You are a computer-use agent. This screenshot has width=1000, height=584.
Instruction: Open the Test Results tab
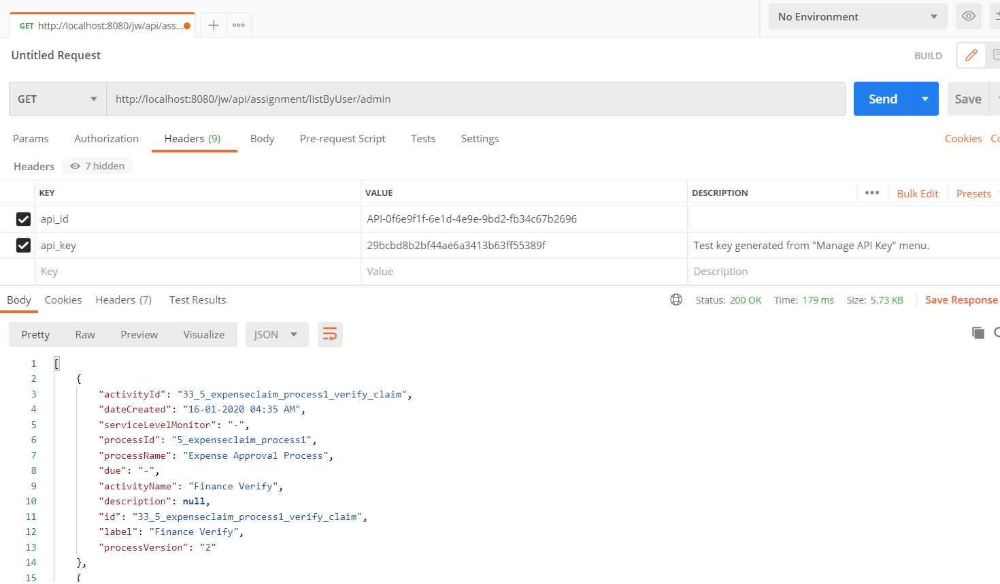[x=197, y=299]
